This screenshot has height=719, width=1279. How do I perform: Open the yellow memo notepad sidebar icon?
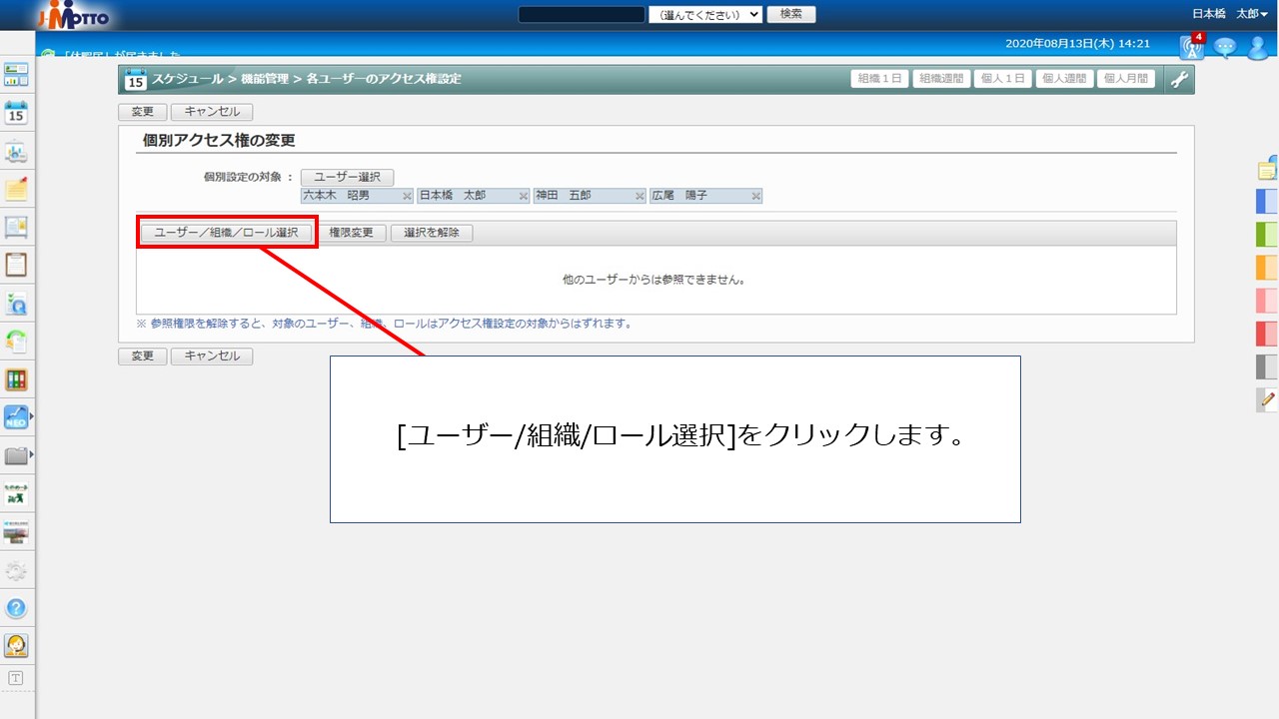[16, 188]
